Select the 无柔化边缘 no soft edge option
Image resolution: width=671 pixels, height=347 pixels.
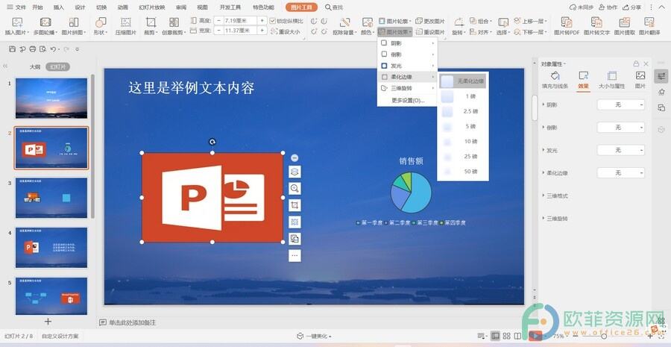462,81
